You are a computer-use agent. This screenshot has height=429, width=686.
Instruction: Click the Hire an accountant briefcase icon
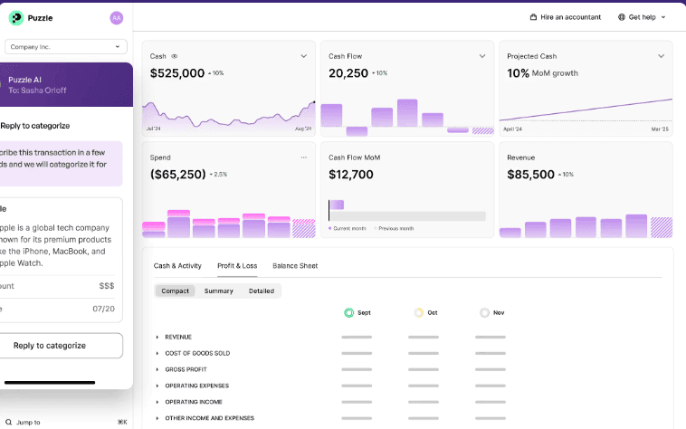(533, 17)
